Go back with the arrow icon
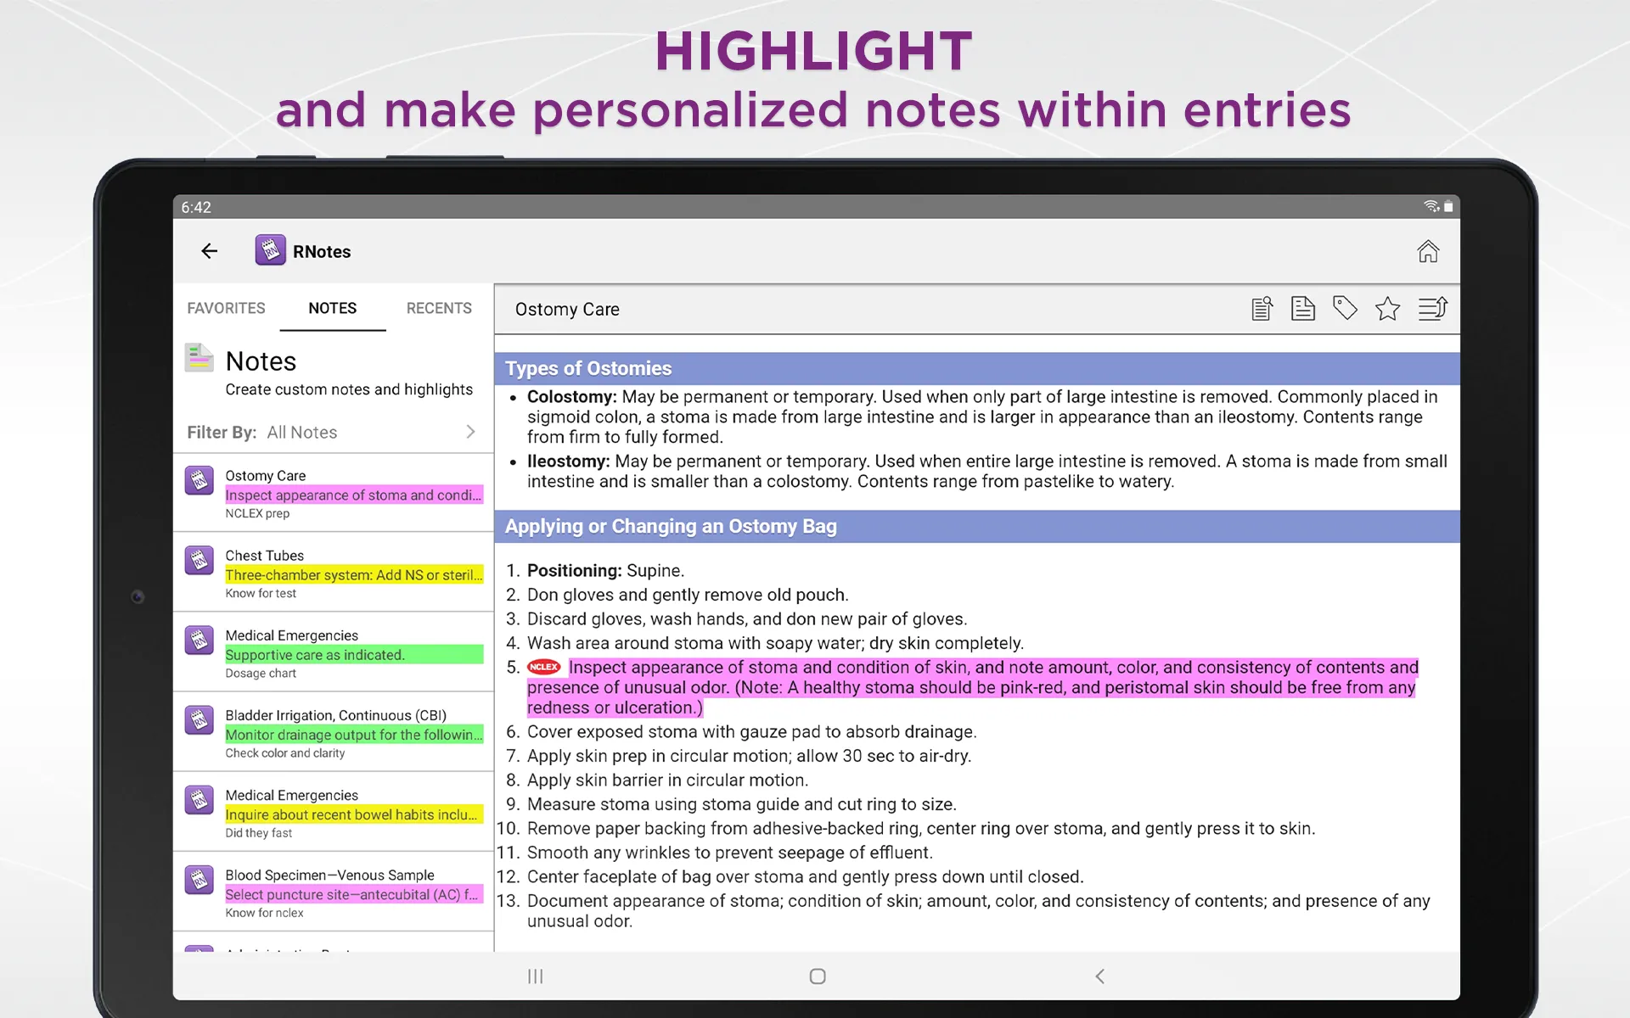The width and height of the screenshot is (1630, 1018). coord(210,251)
